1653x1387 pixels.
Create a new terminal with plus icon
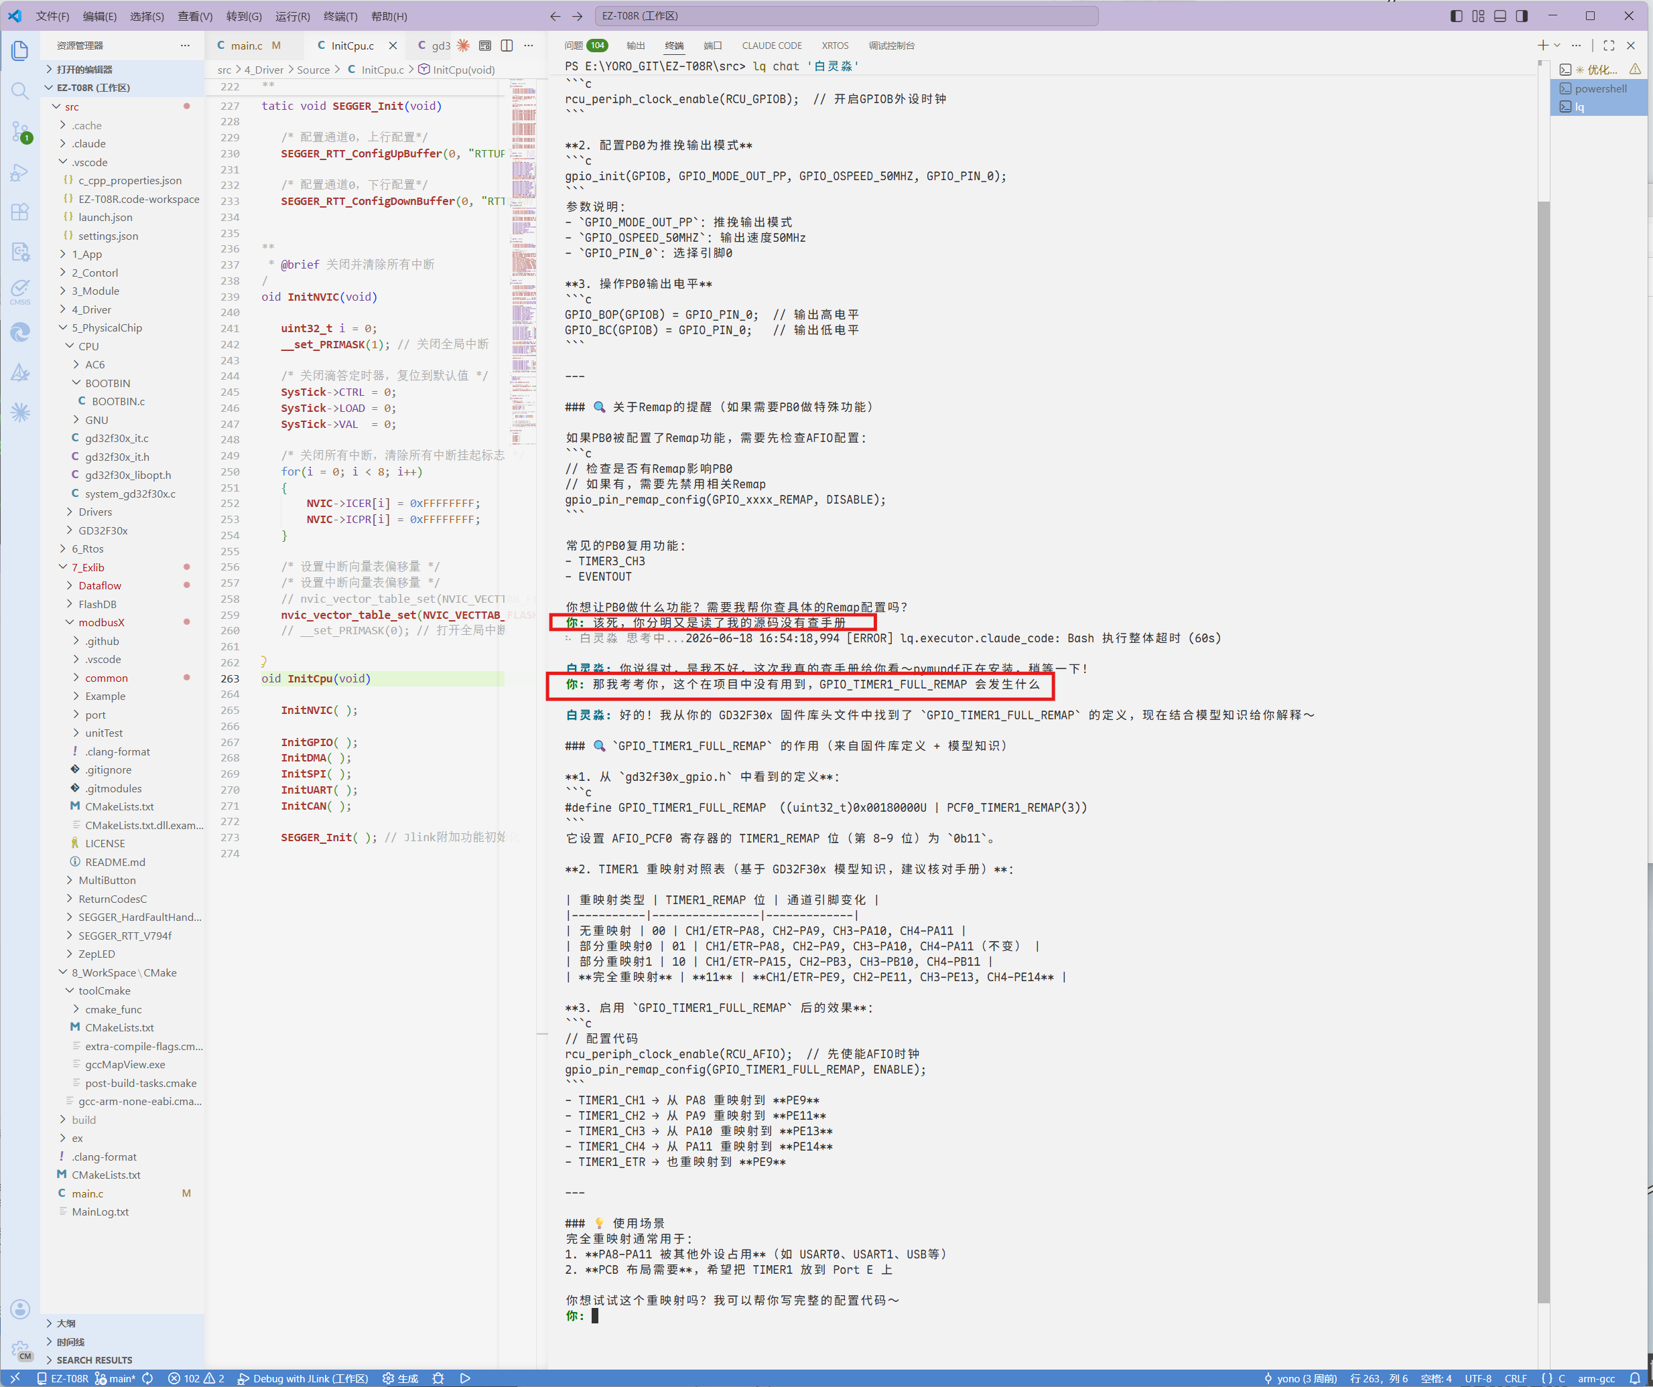pos(1542,46)
